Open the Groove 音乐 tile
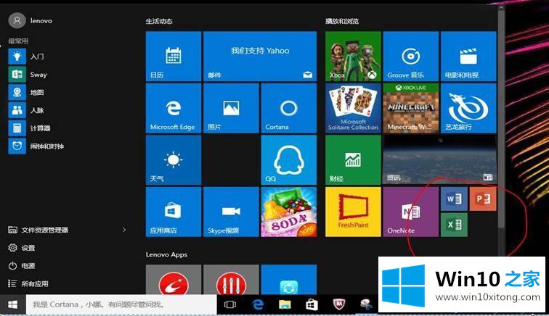 411,57
